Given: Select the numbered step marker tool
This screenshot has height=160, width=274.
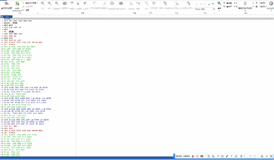Looking at the screenshot, I should [x=223, y=156].
